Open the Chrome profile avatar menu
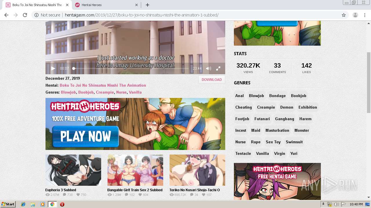Screen dimensions: 371x208 [355, 15]
